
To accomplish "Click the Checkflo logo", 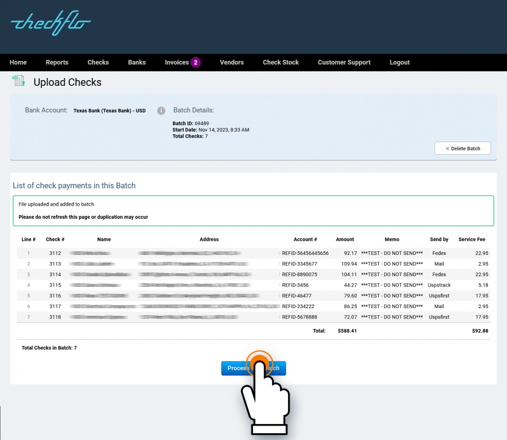I will pos(50,23).
